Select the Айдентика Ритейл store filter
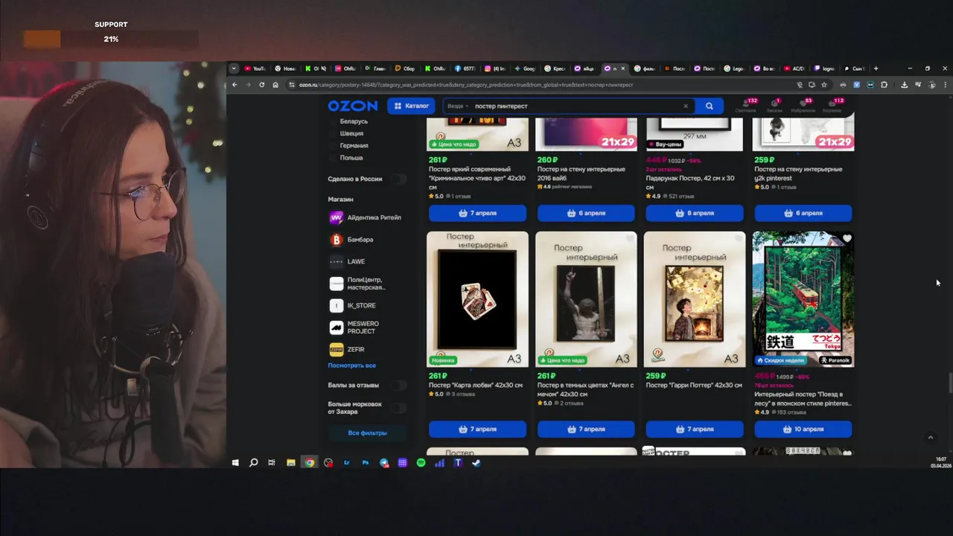The image size is (953, 536). pyautogui.click(x=366, y=217)
